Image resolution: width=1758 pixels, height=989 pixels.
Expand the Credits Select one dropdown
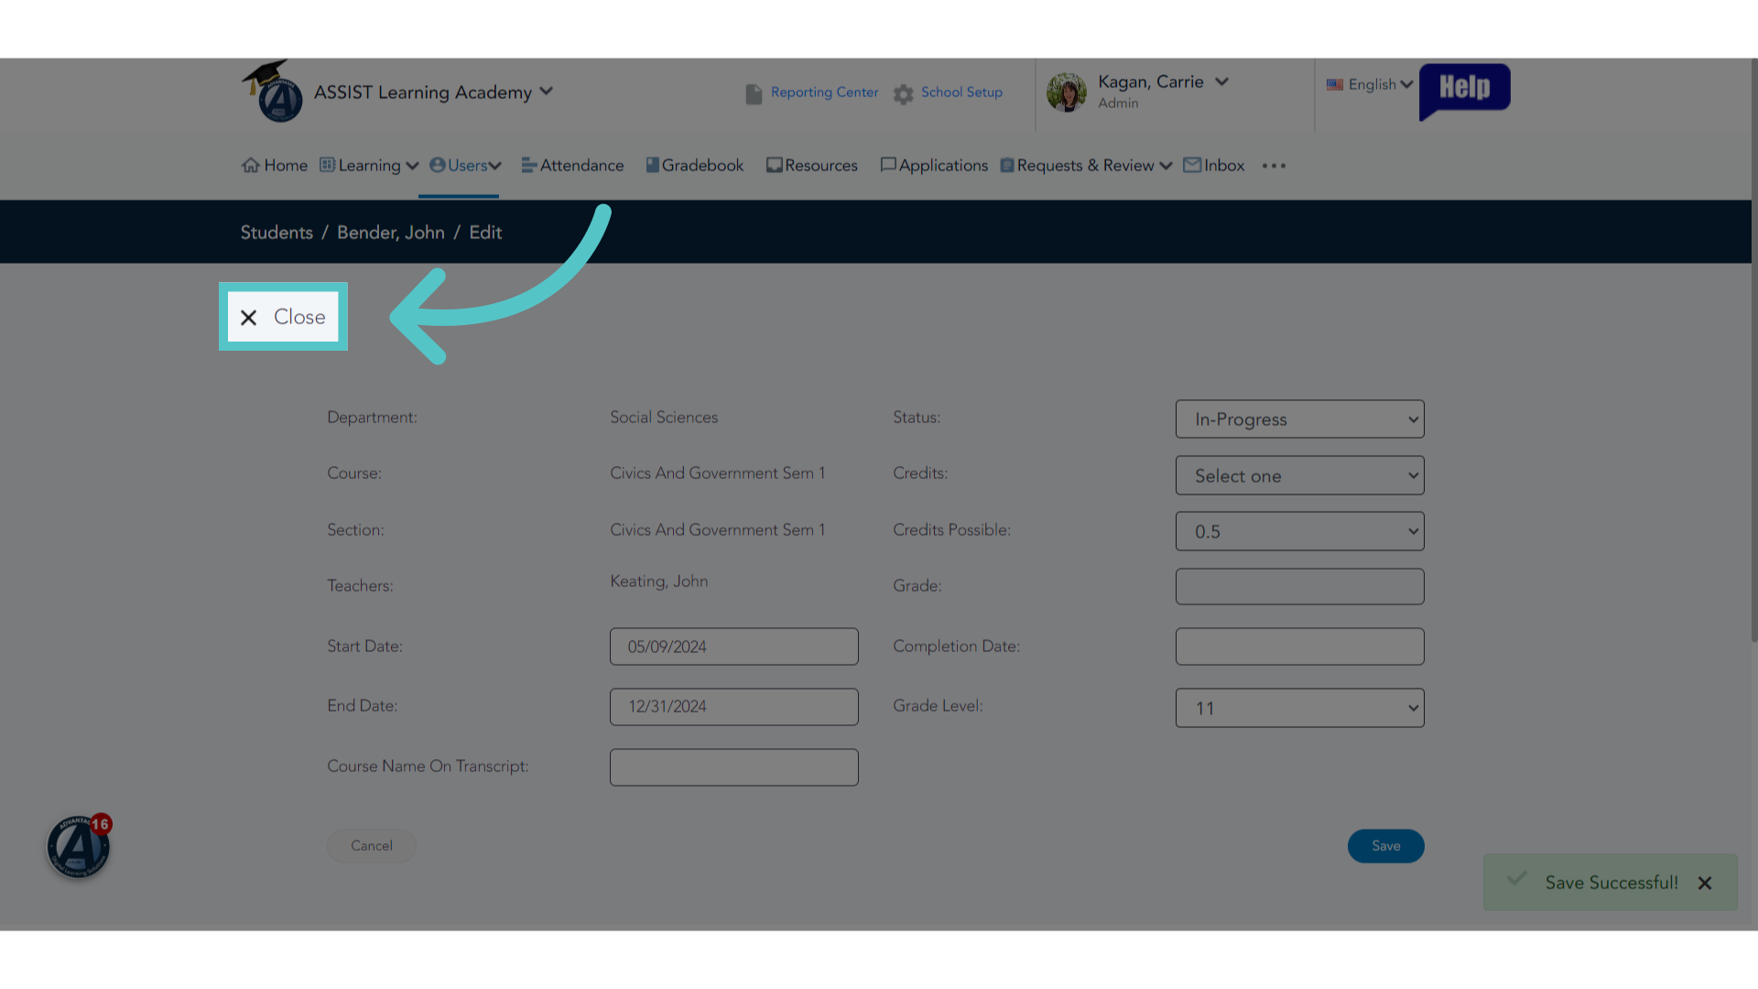click(x=1299, y=475)
